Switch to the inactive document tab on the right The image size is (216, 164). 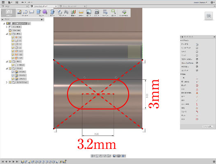(x=72, y=6)
